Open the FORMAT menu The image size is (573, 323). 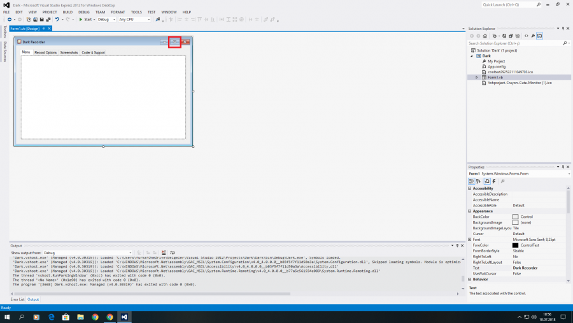(118, 12)
